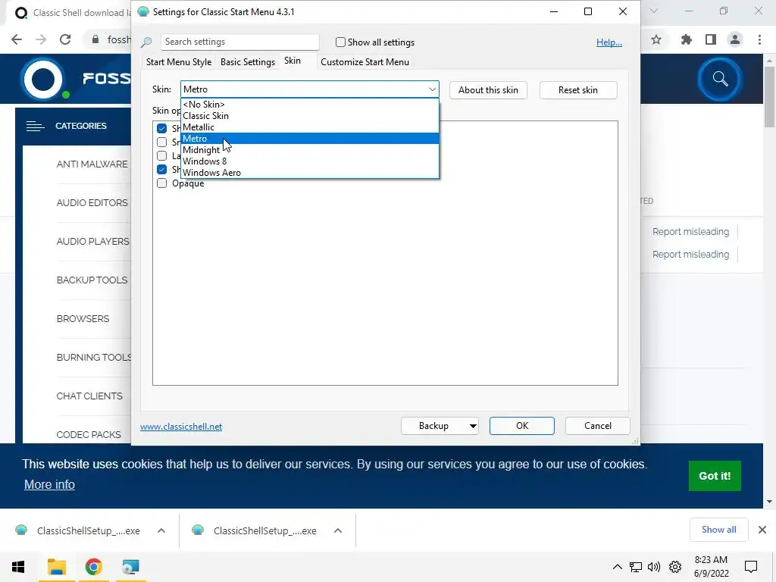The height and width of the screenshot is (582, 776).
Task: Open the Help... link
Action: point(609,42)
